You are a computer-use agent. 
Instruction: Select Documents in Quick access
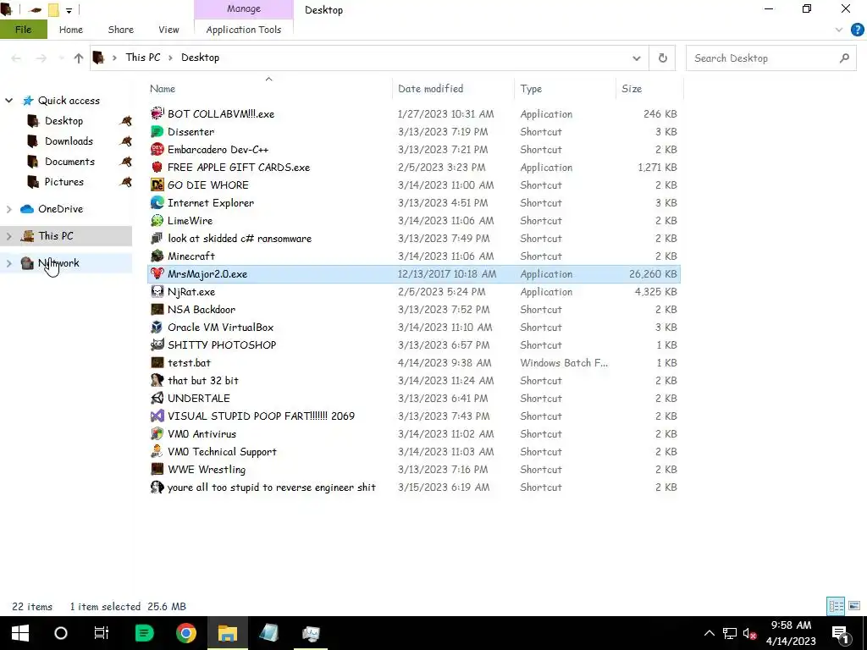[x=69, y=162]
